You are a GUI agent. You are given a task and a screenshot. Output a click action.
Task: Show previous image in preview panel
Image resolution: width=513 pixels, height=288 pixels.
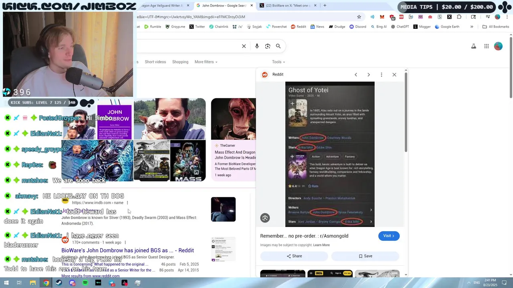coord(355,75)
